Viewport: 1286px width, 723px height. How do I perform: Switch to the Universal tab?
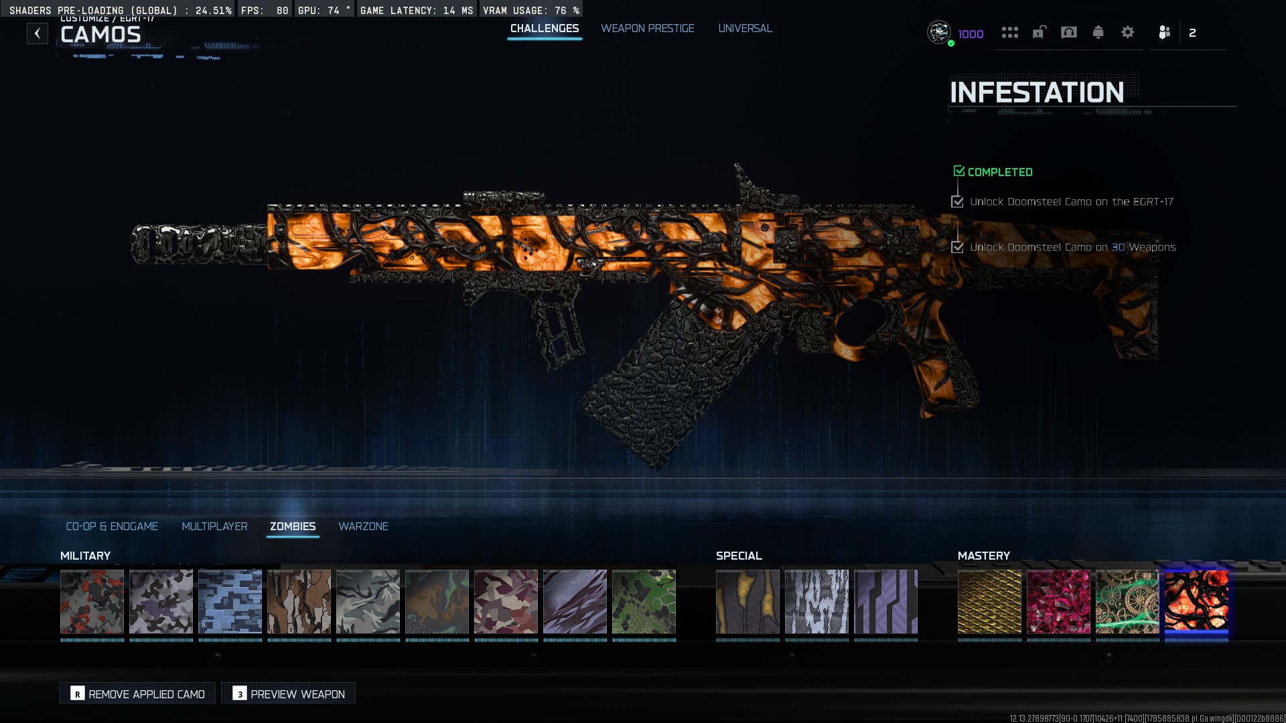(745, 29)
